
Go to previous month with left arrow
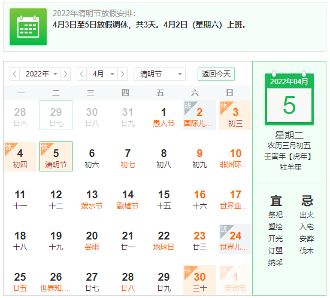[x=82, y=74]
